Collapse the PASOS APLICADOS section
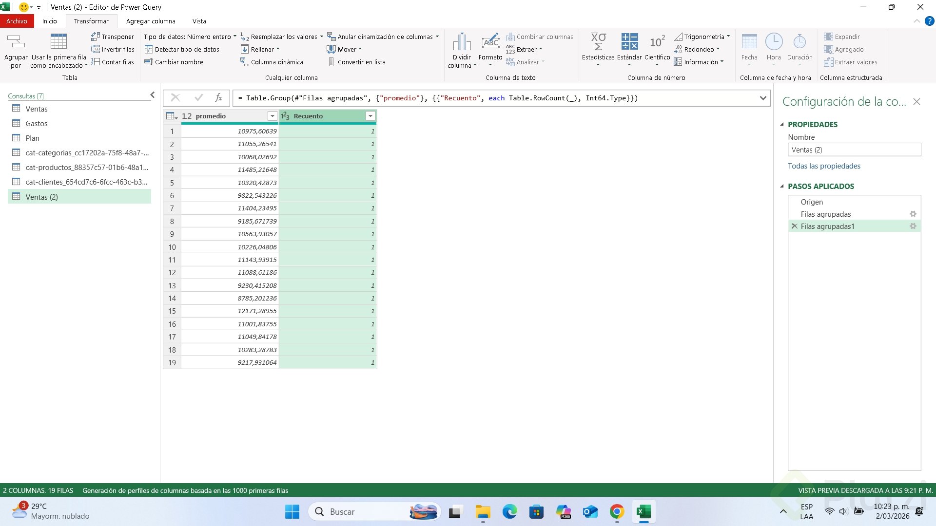 782,186
